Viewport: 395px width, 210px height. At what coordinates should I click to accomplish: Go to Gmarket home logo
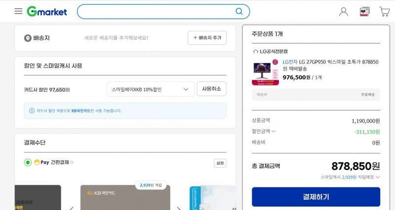(x=47, y=11)
